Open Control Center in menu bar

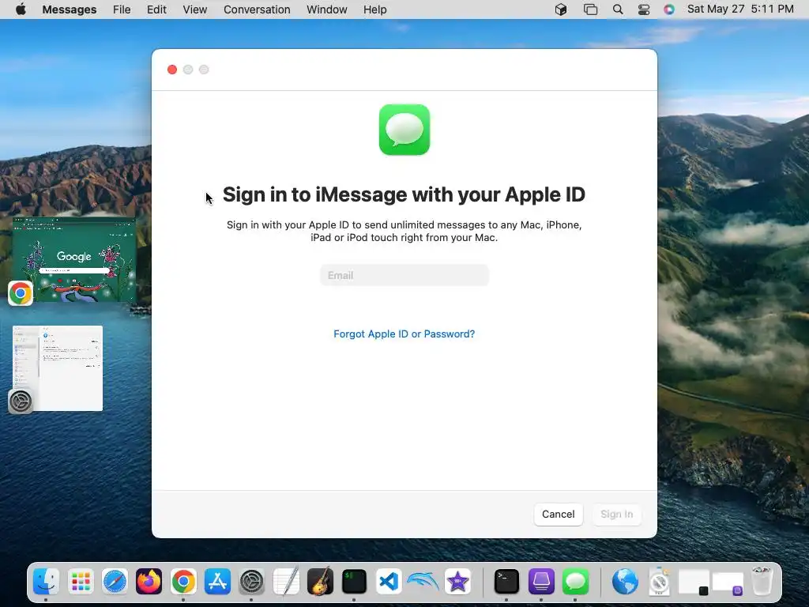coord(643,9)
